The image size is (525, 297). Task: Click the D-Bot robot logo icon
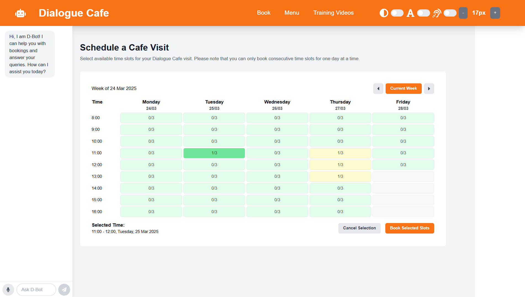pyautogui.click(x=20, y=13)
